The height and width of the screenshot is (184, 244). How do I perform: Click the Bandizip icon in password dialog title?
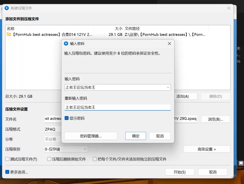(x=66, y=43)
